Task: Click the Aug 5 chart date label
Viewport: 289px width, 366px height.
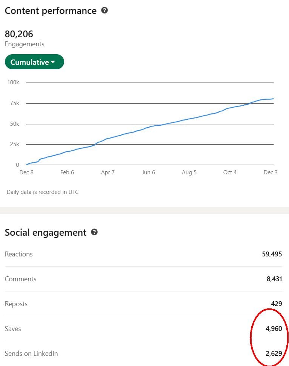Action: click(x=189, y=172)
